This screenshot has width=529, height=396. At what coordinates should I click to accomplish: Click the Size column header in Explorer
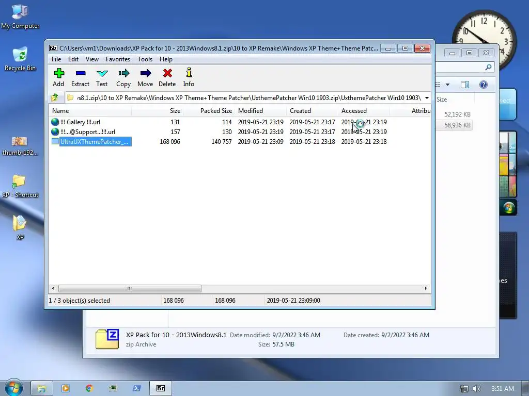pyautogui.click(x=454, y=100)
